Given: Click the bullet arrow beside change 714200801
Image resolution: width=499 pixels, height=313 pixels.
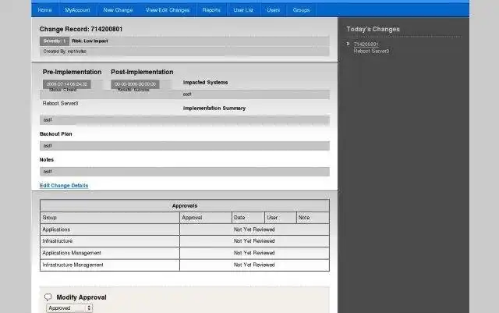Looking at the screenshot, I should (x=349, y=44).
